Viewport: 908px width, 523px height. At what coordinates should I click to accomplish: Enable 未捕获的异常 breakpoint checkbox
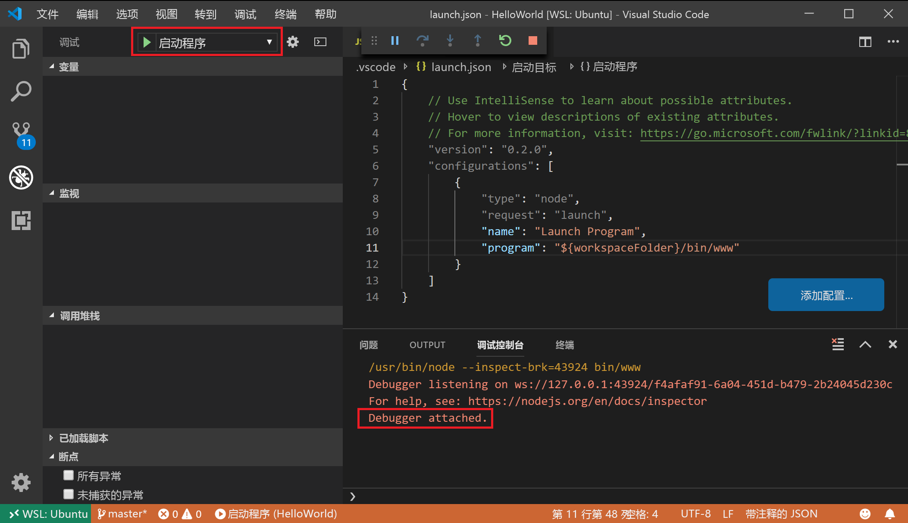pos(69,494)
